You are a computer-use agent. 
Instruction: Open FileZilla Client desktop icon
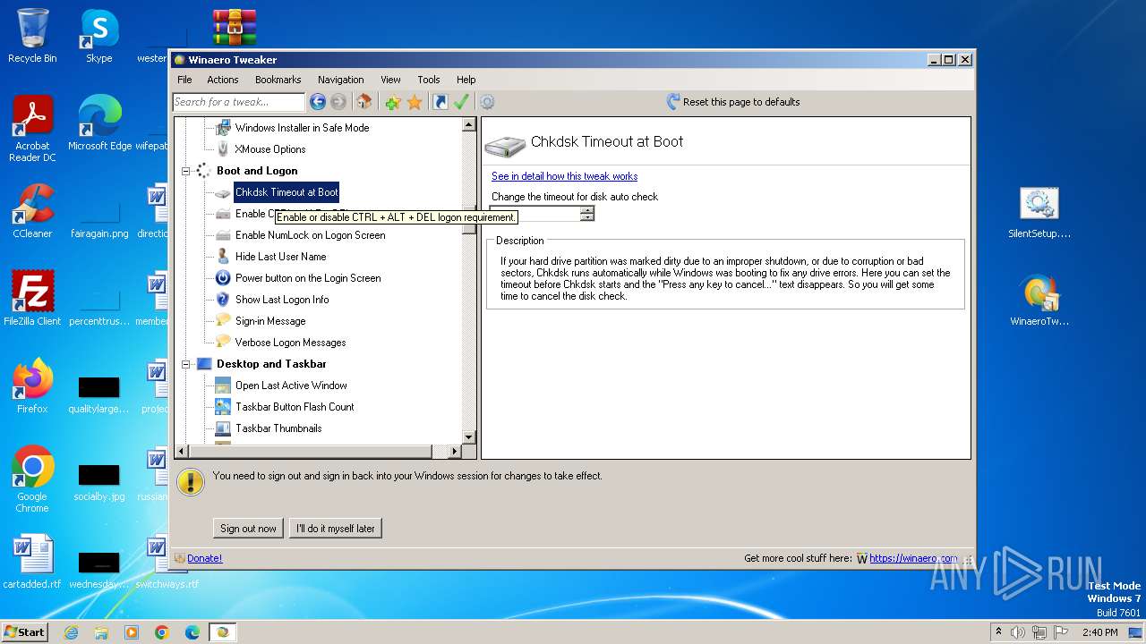32,299
